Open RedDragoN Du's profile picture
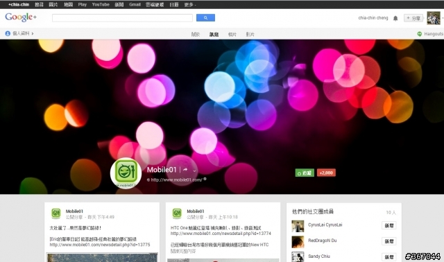The image size is (444, 262). point(298,242)
